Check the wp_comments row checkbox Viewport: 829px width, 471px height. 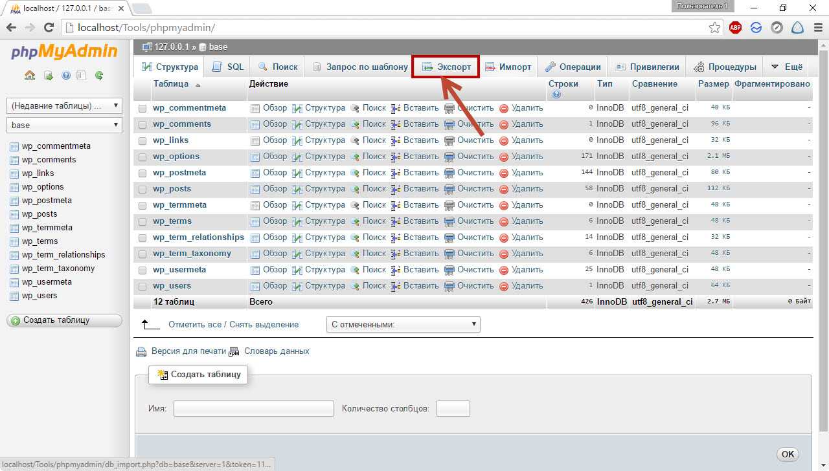tap(142, 125)
